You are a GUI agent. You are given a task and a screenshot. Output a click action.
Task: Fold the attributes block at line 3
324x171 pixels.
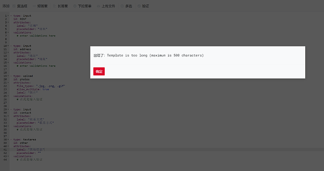pos(8,22)
